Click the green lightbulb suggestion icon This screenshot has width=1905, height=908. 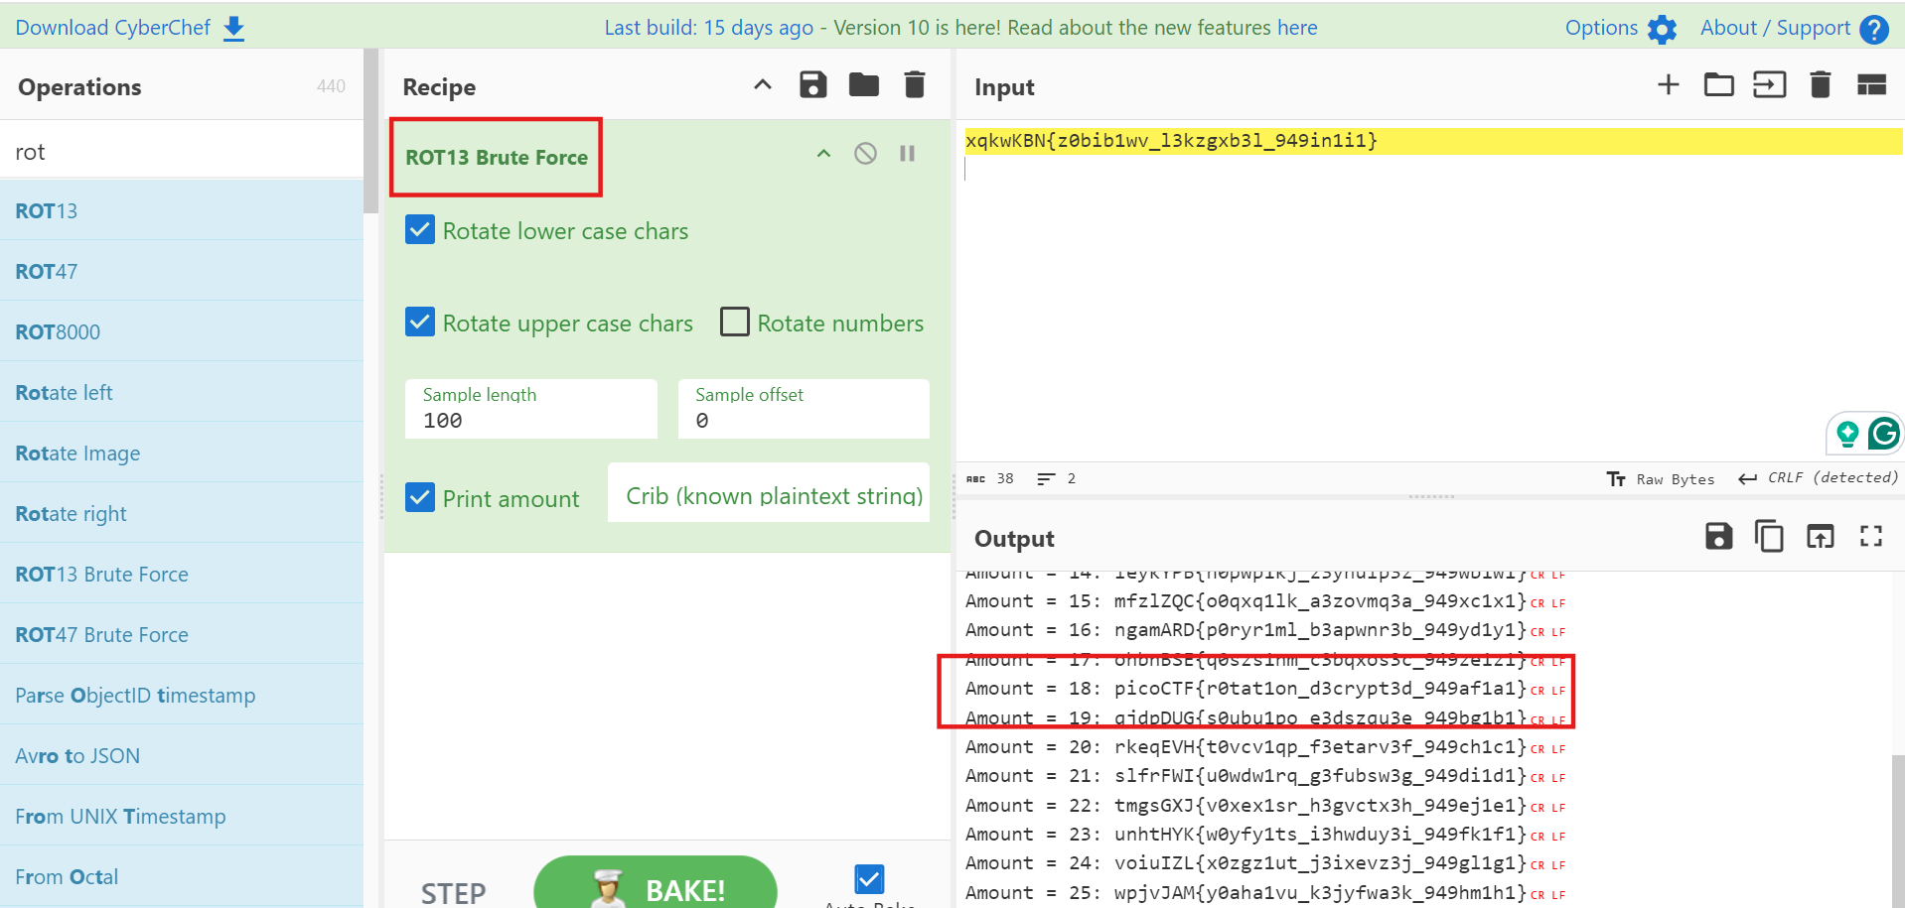[1847, 434]
